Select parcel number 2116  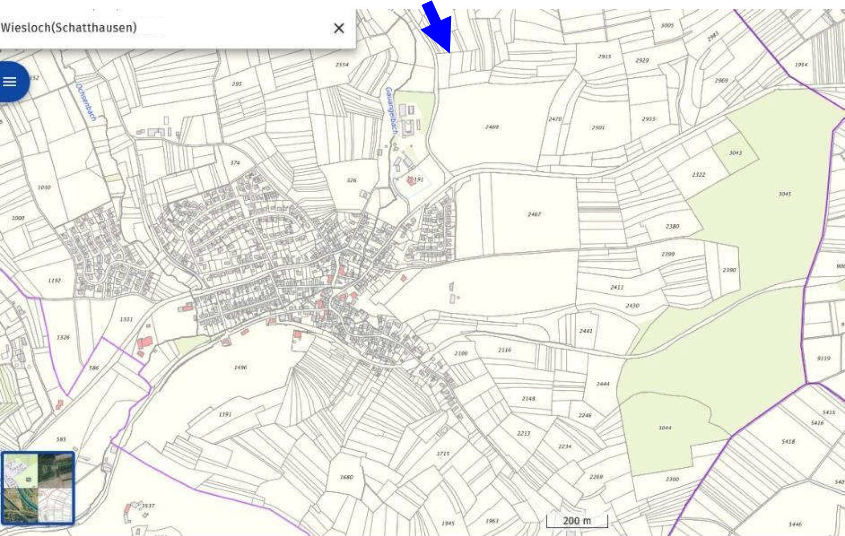[x=504, y=350]
